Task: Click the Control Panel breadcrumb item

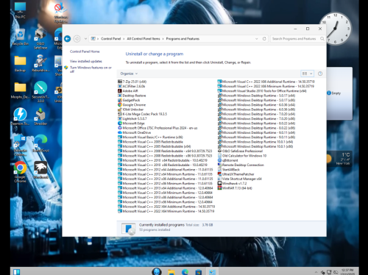Action: (x=110, y=39)
